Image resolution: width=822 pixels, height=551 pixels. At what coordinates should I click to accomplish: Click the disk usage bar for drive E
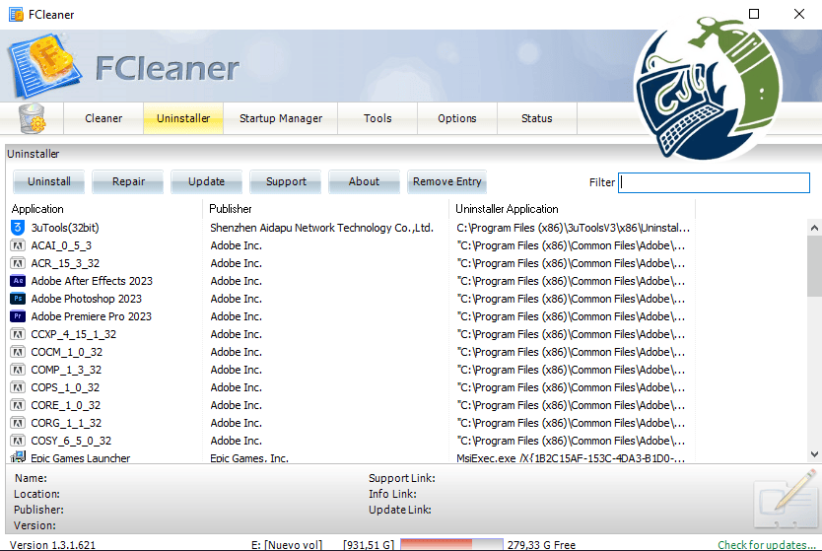tap(451, 544)
